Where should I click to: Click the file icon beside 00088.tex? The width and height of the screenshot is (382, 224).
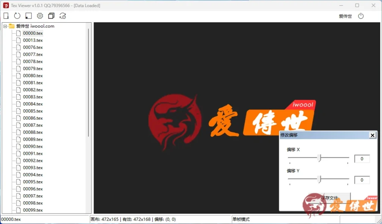[x=19, y=132]
